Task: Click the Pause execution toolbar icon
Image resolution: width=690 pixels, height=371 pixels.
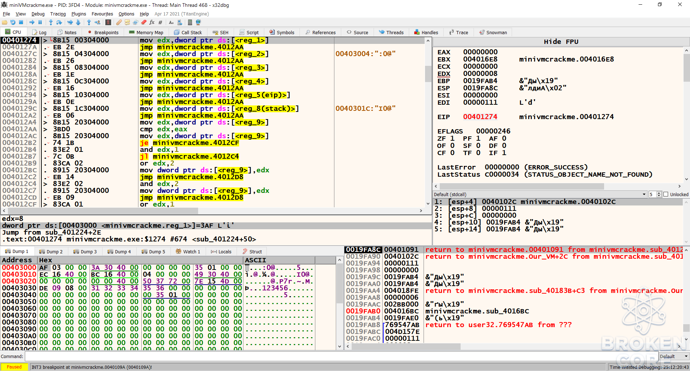Action: point(40,22)
